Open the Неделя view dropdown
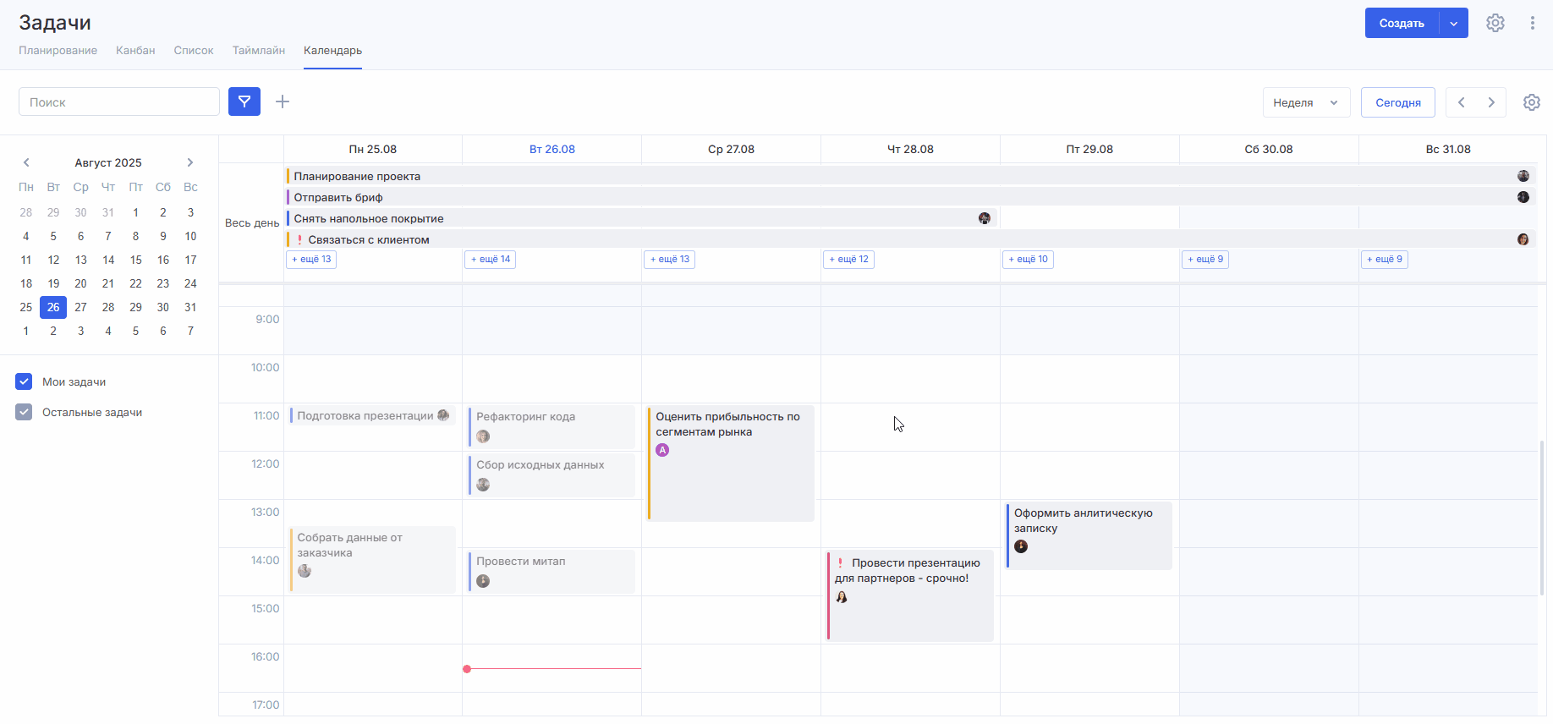This screenshot has height=724, width=1553. tap(1305, 102)
